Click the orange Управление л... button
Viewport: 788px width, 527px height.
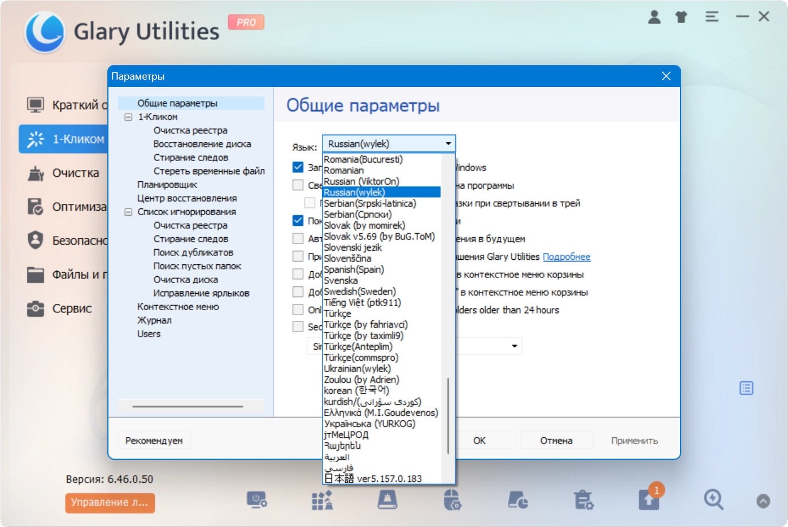[110, 502]
